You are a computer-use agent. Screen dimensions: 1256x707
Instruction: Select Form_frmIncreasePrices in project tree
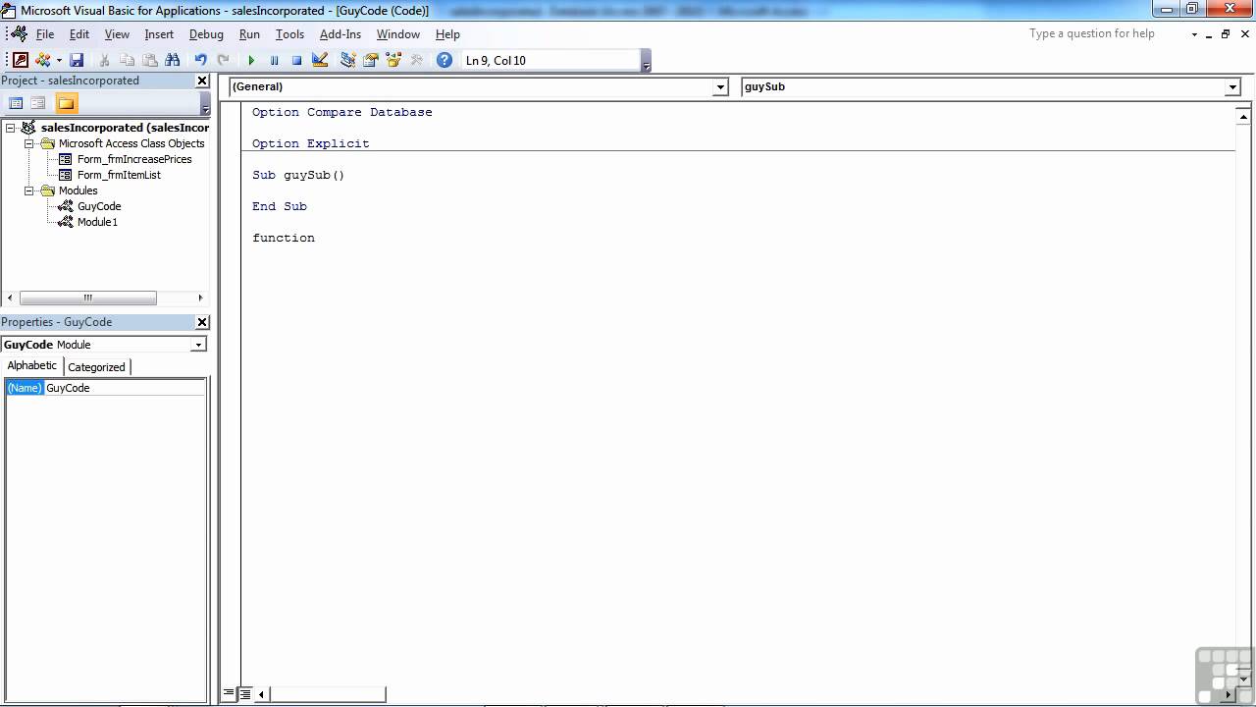[134, 159]
